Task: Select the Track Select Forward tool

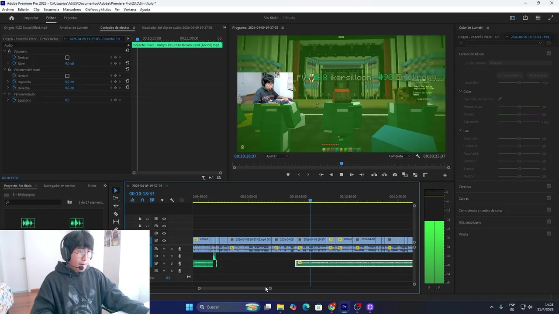Action: 116,198
